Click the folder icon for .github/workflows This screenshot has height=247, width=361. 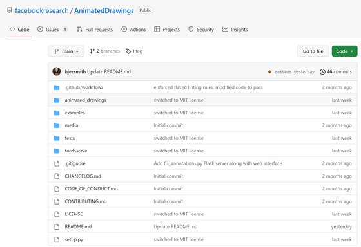[57, 87]
